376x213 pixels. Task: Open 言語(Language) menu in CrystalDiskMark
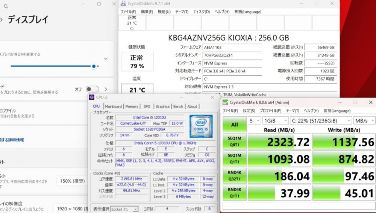337,111
